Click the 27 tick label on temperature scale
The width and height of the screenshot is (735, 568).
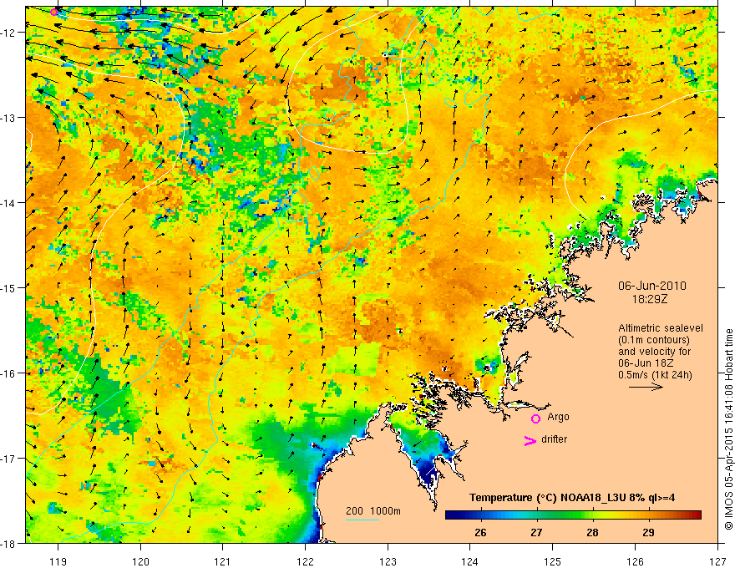pos(536,533)
